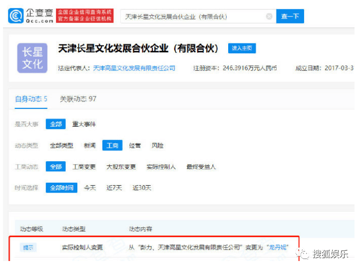Viewport: 360px width, 270px height.
Task: Click the Qcc.com logo icon
Action: 15,15
